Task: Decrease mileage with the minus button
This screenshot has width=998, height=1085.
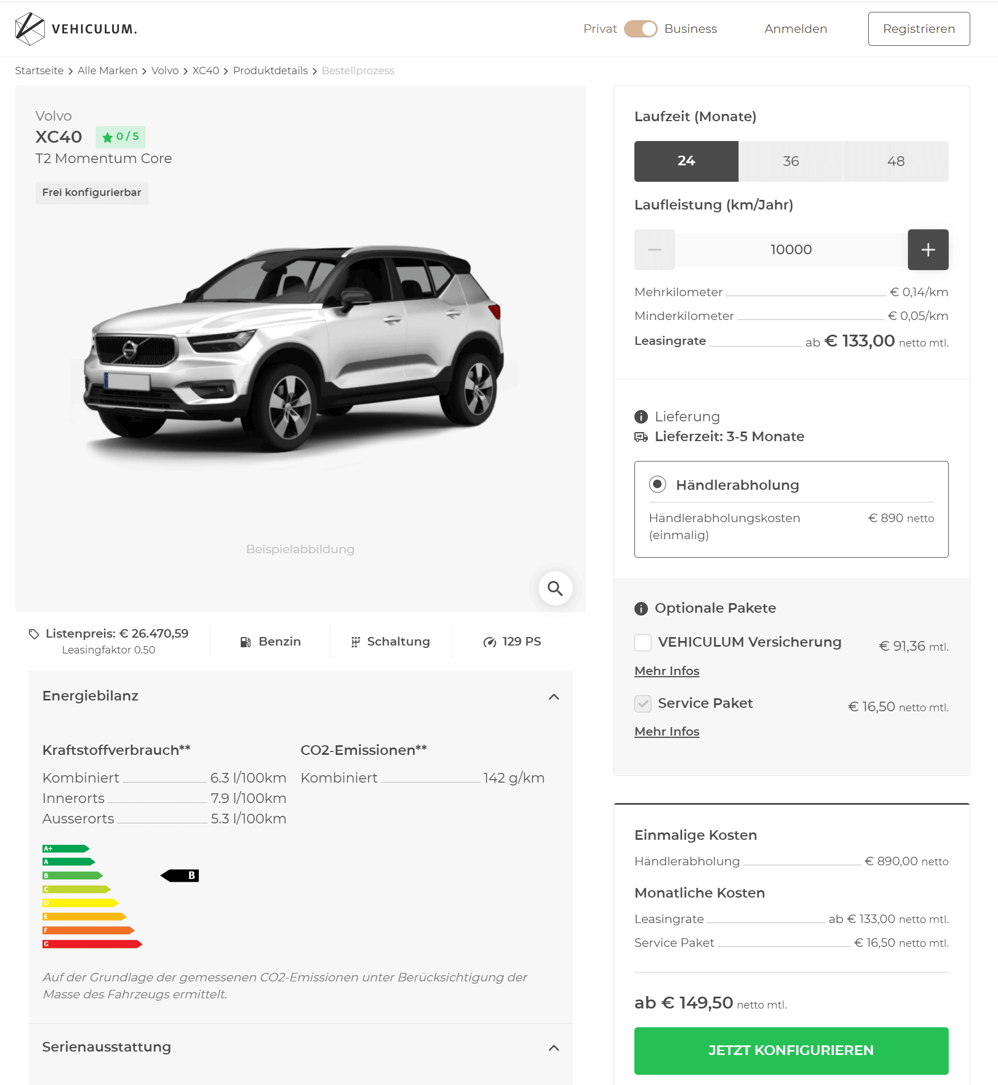Action: click(x=654, y=250)
